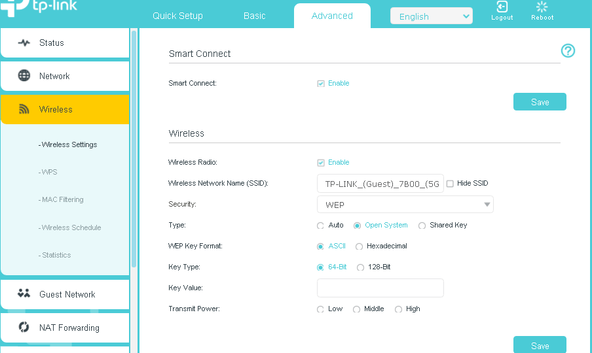Toggle the Wireless Radio Enable checkbox

[321, 163]
